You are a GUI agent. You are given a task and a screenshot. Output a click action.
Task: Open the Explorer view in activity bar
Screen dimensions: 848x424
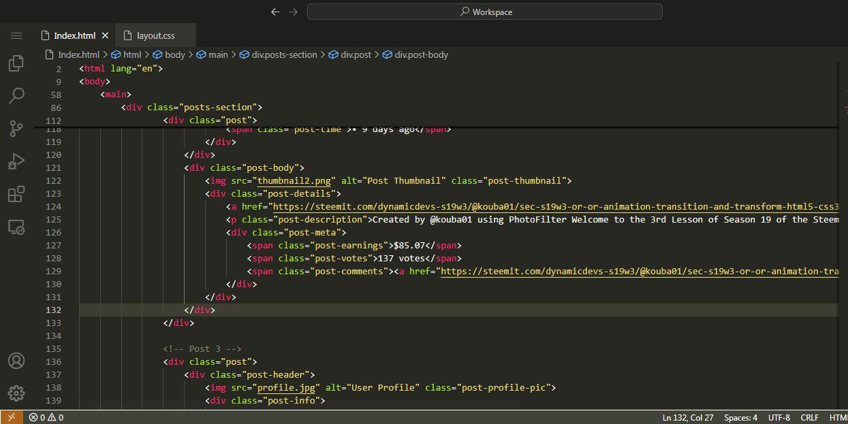pyautogui.click(x=16, y=63)
